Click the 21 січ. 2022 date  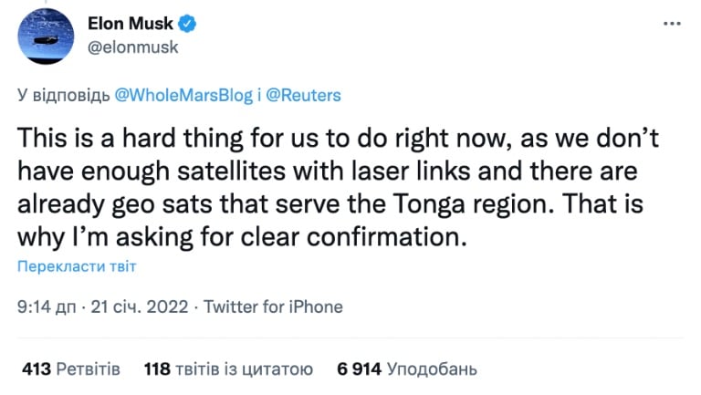point(140,307)
